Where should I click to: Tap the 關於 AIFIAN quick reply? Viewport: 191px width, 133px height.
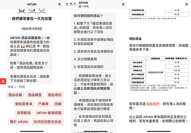[19, 122]
